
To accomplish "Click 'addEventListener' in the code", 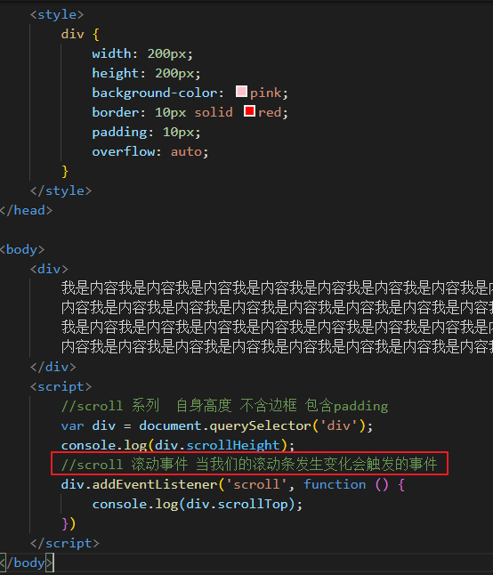I will (154, 484).
